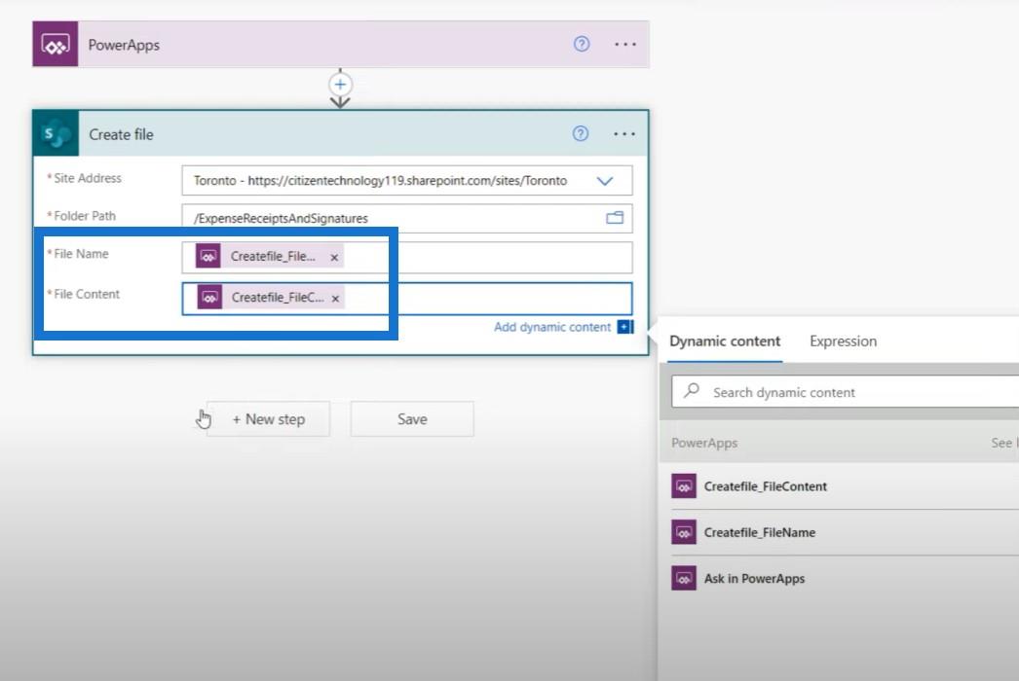This screenshot has width=1019, height=681.
Task: Click the icon next to Ask in PowerApps
Action: click(x=684, y=579)
